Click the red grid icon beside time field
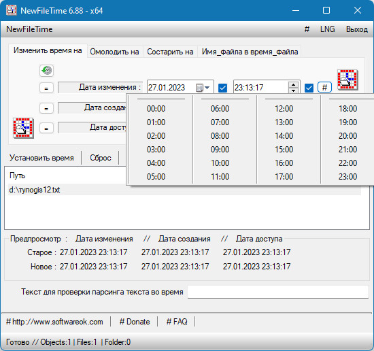This screenshot has height=351, width=374. 347,80
